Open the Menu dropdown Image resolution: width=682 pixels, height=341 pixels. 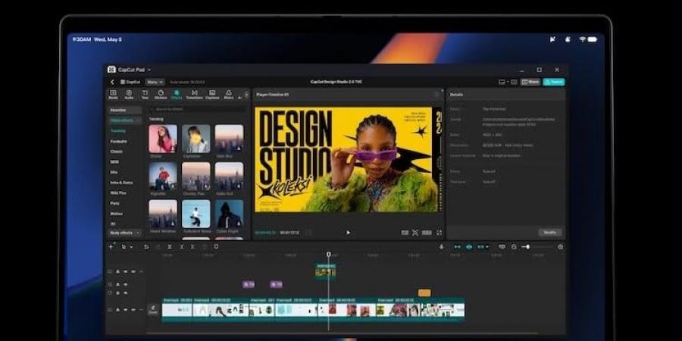click(x=155, y=82)
